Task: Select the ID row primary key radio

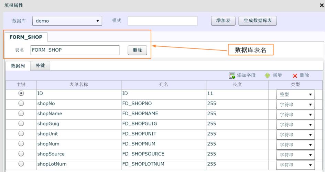Action: click(21, 93)
